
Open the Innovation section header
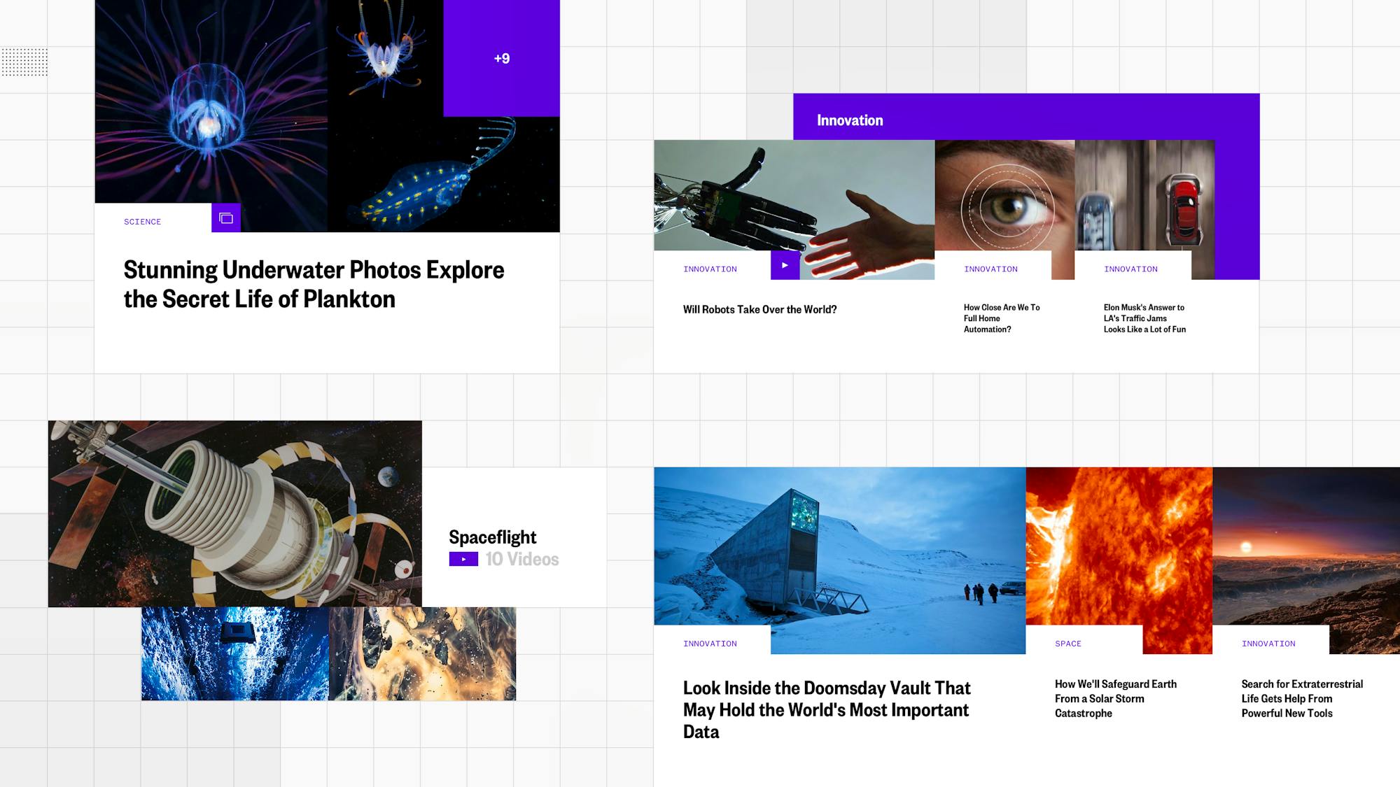pos(849,120)
